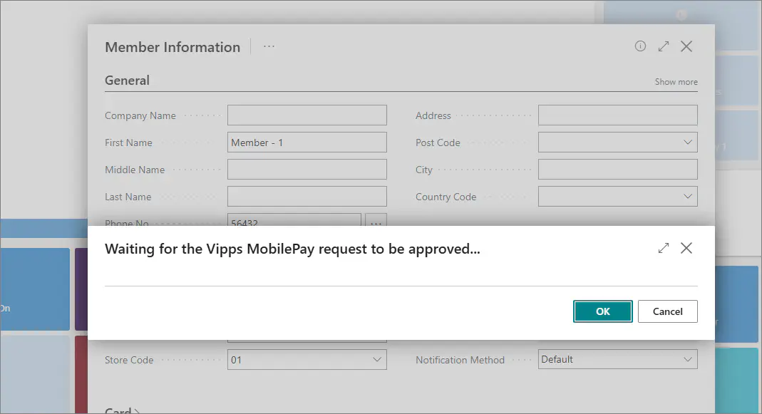Open the Phone No. assist-edit ellipsis button
762x414 pixels.
point(376,220)
